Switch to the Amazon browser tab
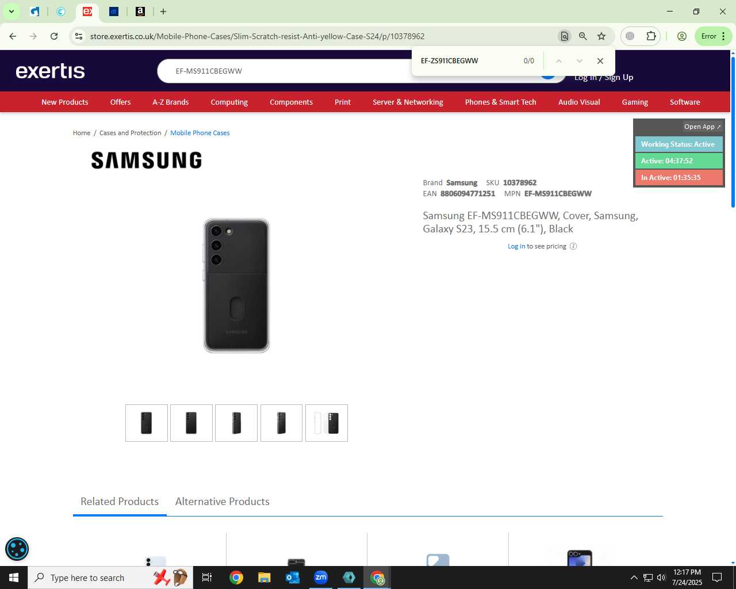The height and width of the screenshot is (589, 736). coord(140,12)
